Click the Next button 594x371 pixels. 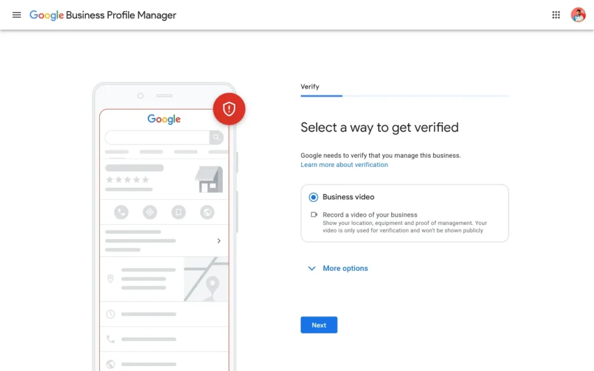[319, 325]
